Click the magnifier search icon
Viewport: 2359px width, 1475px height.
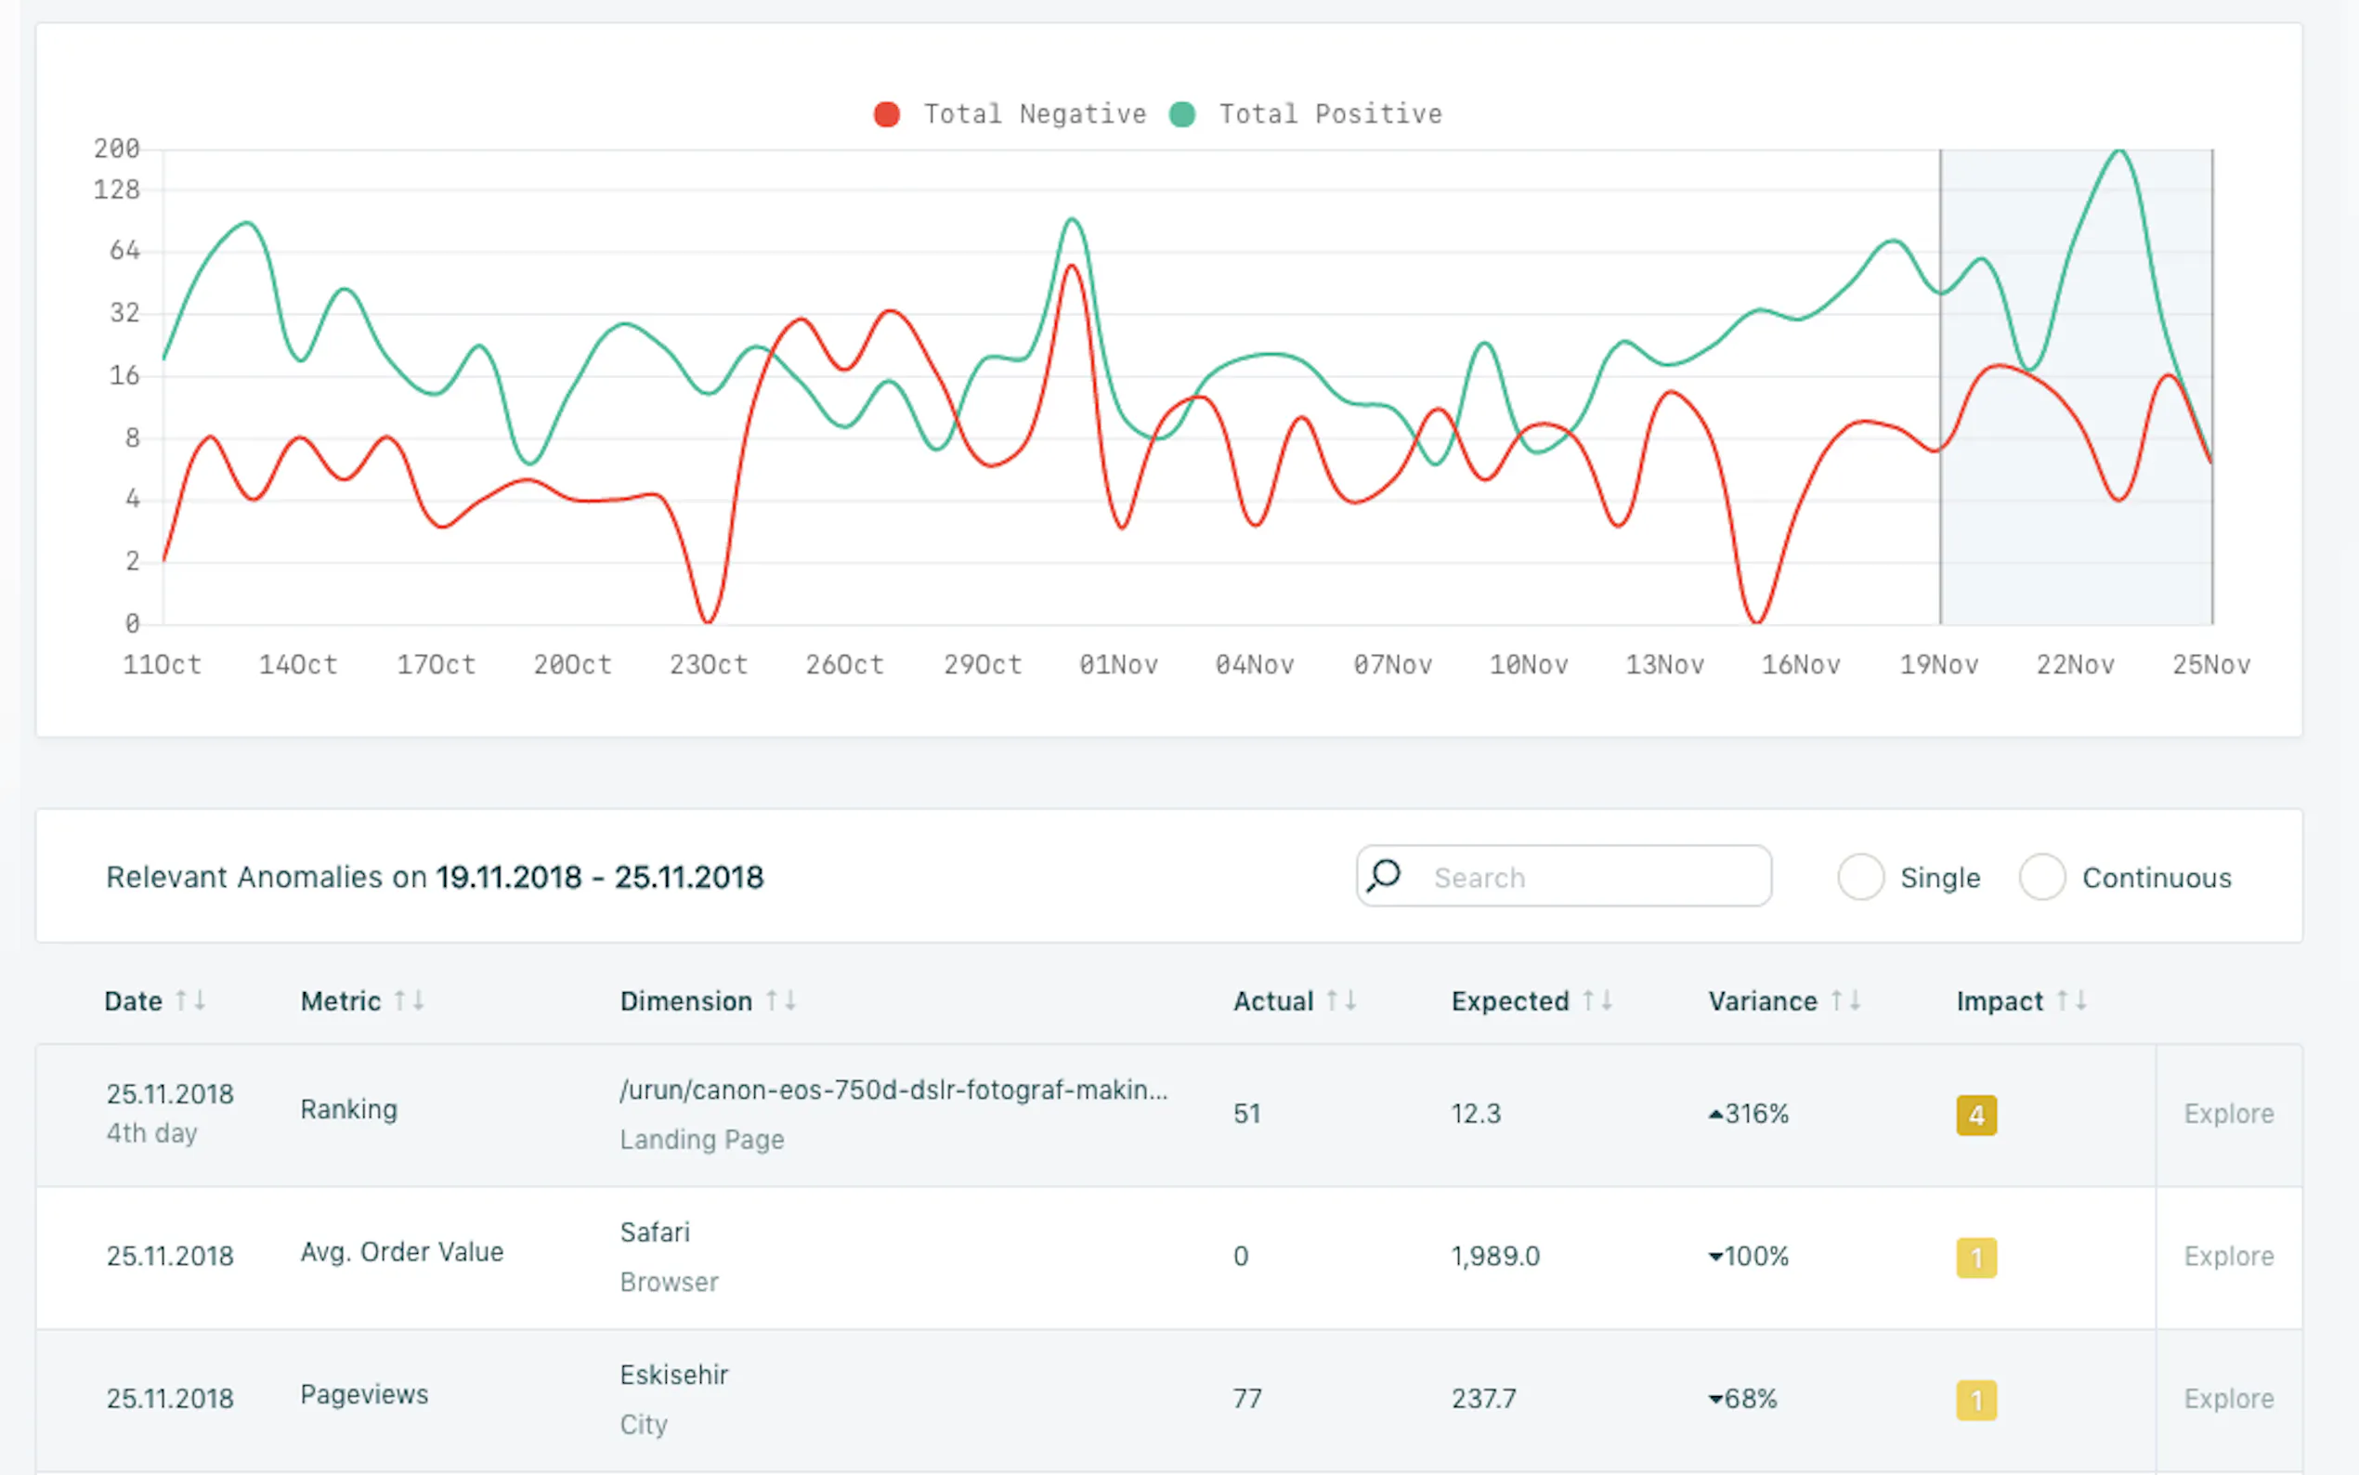(x=1384, y=875)
